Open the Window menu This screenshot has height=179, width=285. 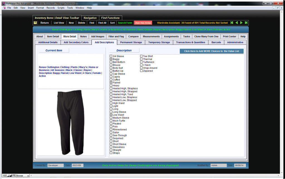(x=80, y=8)
